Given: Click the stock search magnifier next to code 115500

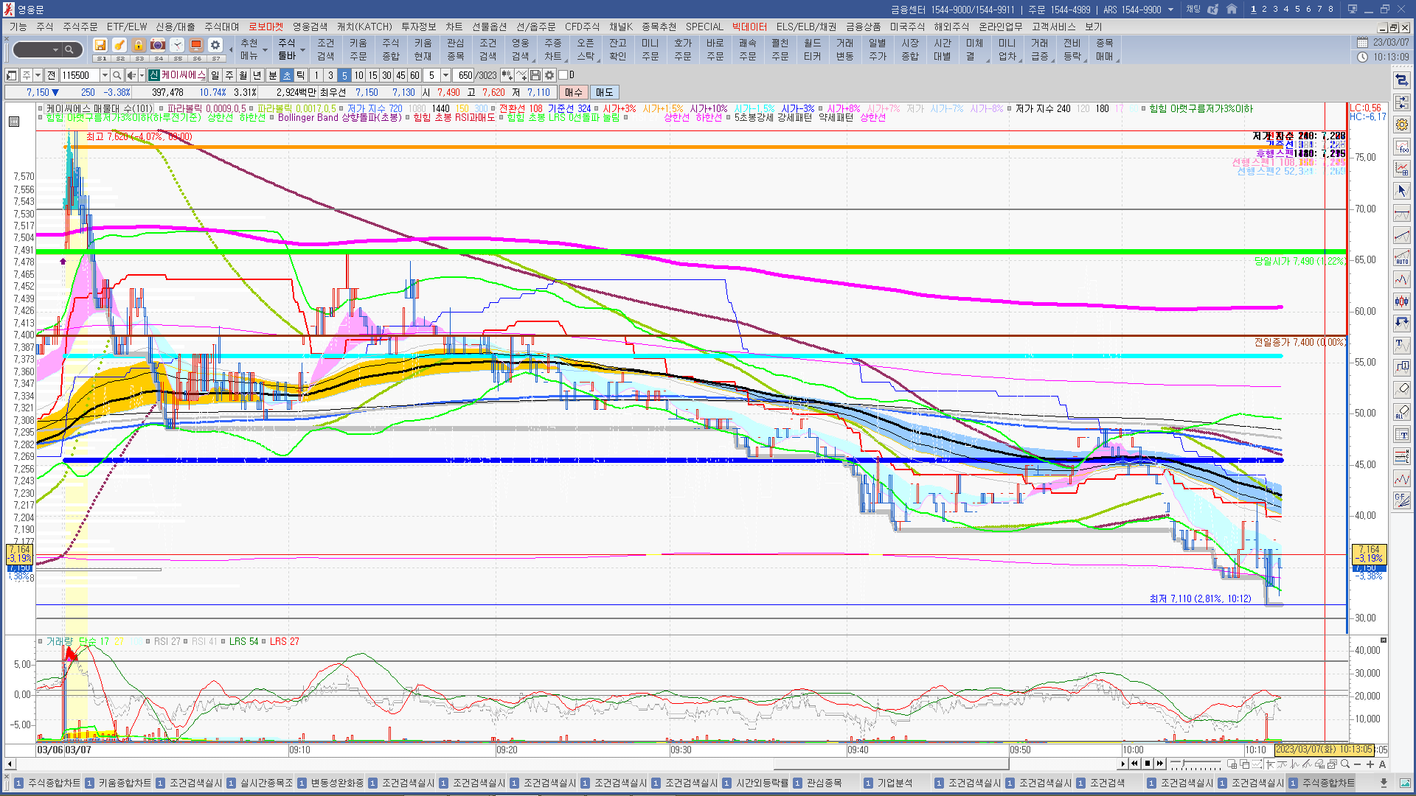Looking at the screenshot, I should 117,75.
